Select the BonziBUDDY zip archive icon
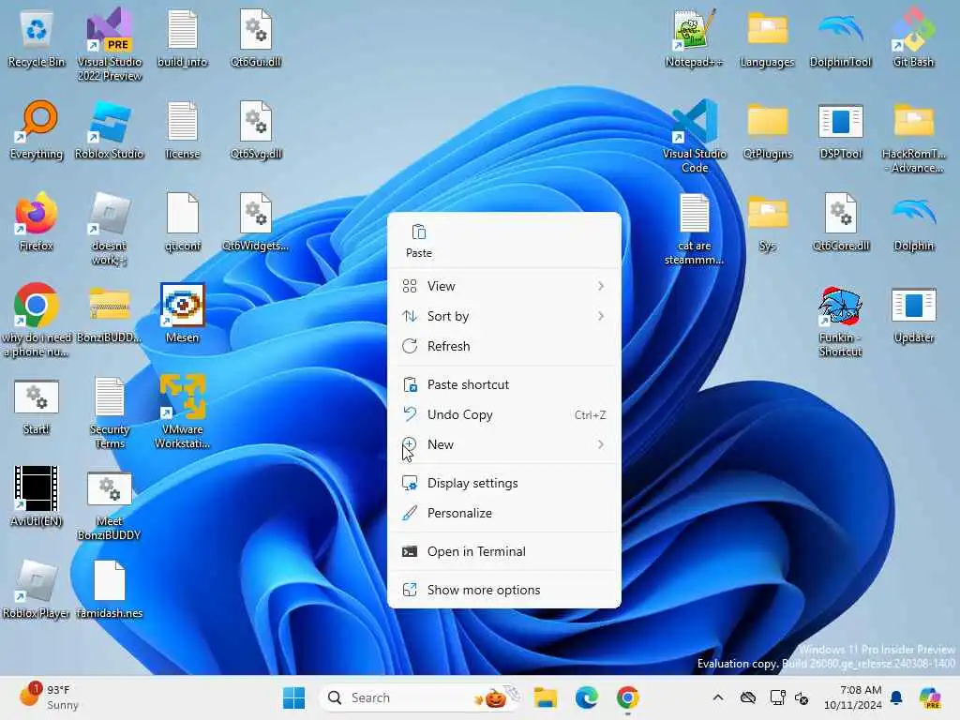960x720 pixels. pyautogui.click(x=110, y=313)
